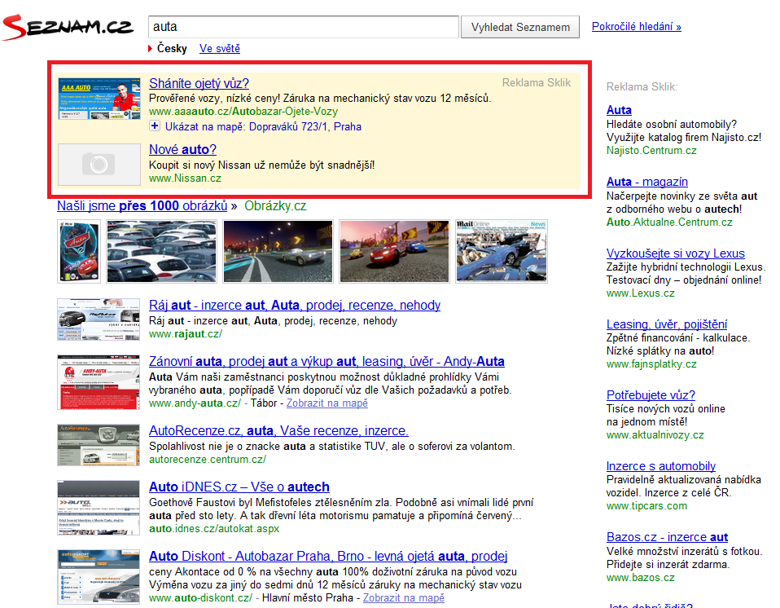Click the rajaut.cz site preview thumbnail
This screenshot has height=608, width=780.
click(99, 319)
